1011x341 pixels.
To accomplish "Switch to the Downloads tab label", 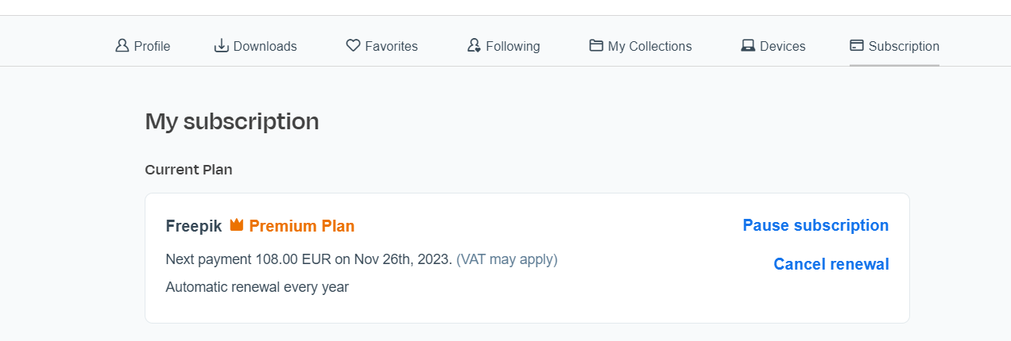I will coord(265,47).
